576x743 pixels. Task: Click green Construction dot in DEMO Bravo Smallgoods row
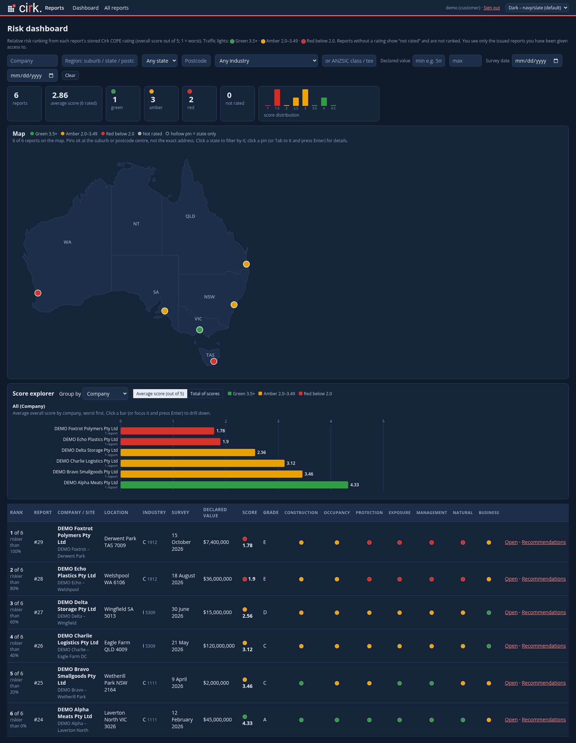pyautogui.click(x=301, y=683)
